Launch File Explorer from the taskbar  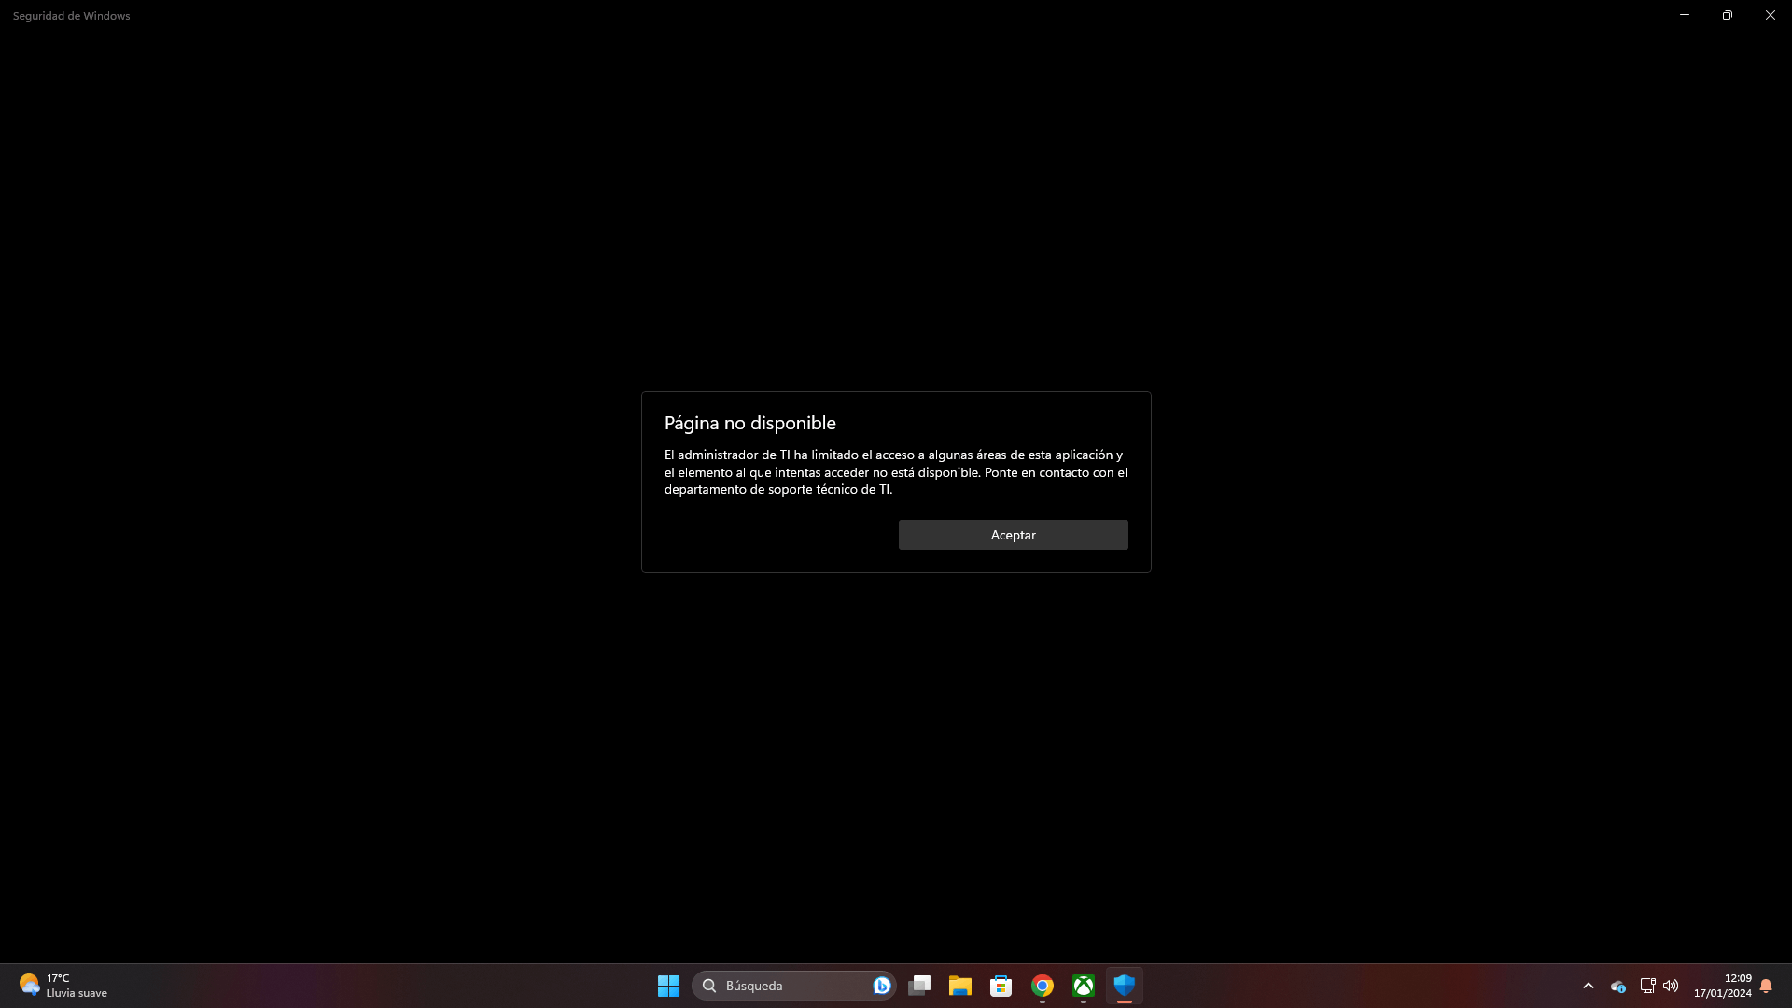(960, 986)
